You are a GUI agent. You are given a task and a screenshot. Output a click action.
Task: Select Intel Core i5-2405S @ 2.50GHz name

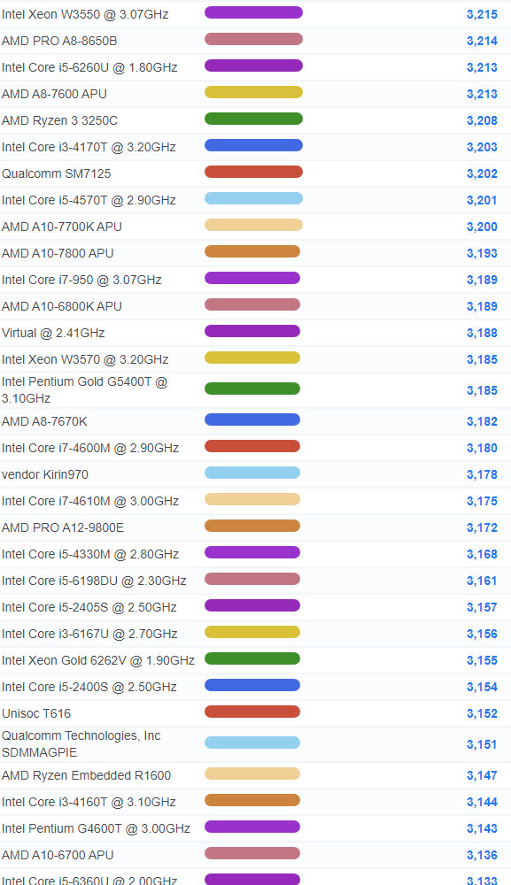tap(89, 607)
